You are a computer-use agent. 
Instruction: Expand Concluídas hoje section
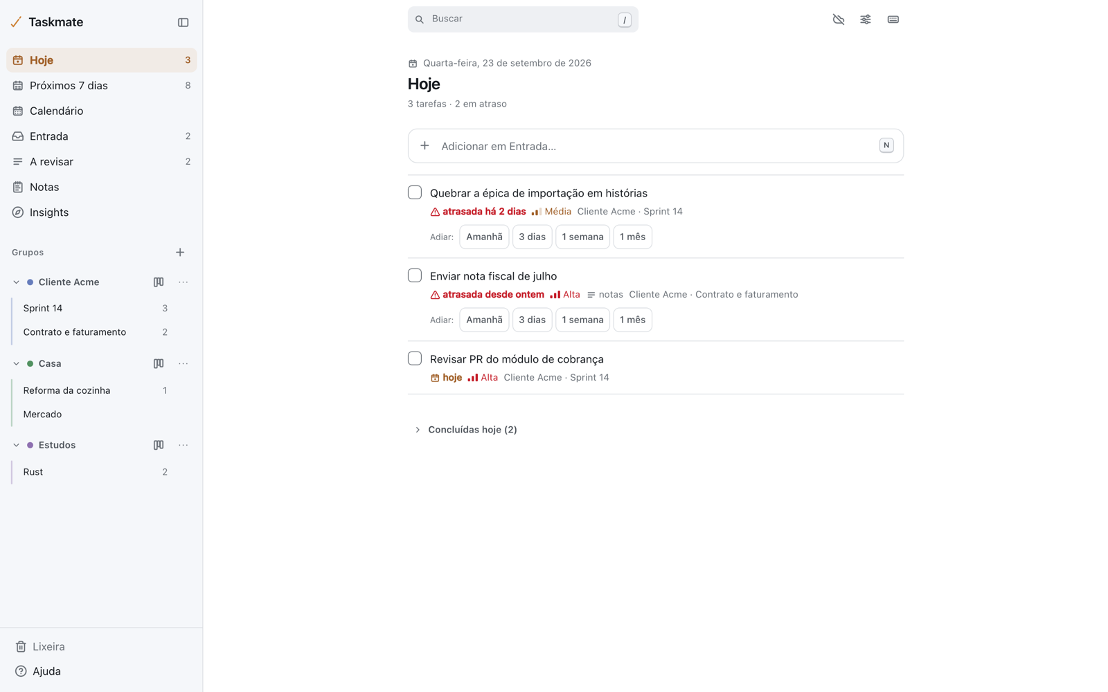[x=465, y=430]
